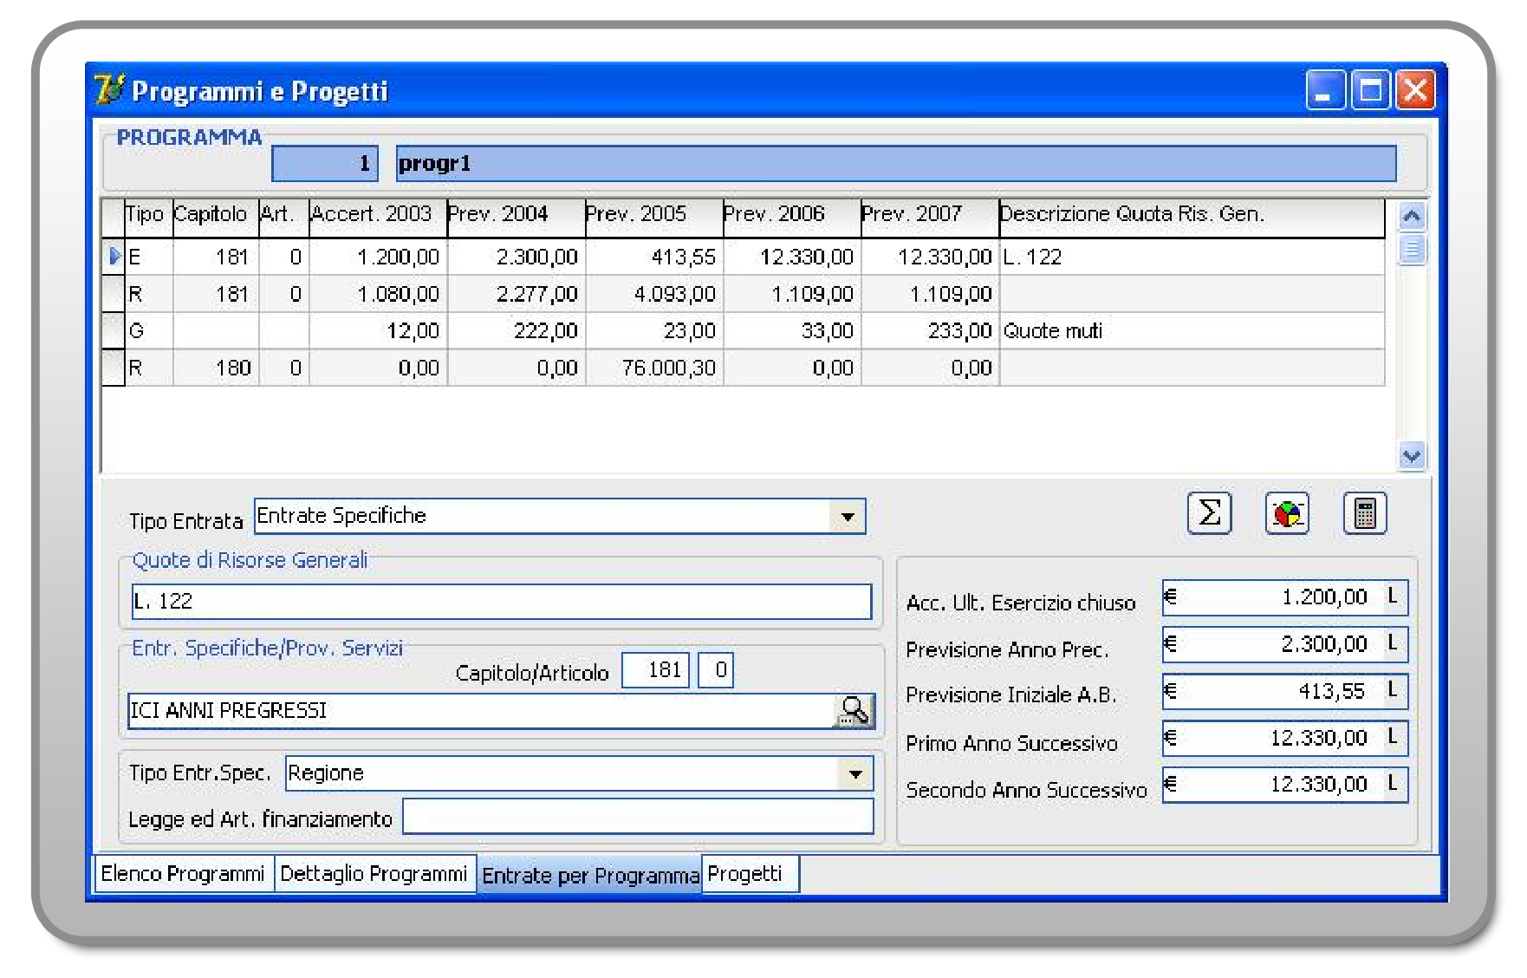Expand the Tipo Entr.Spec. Regione dropdown
This screenshot has width=1527, height=978.
click(x=855, y=773)
